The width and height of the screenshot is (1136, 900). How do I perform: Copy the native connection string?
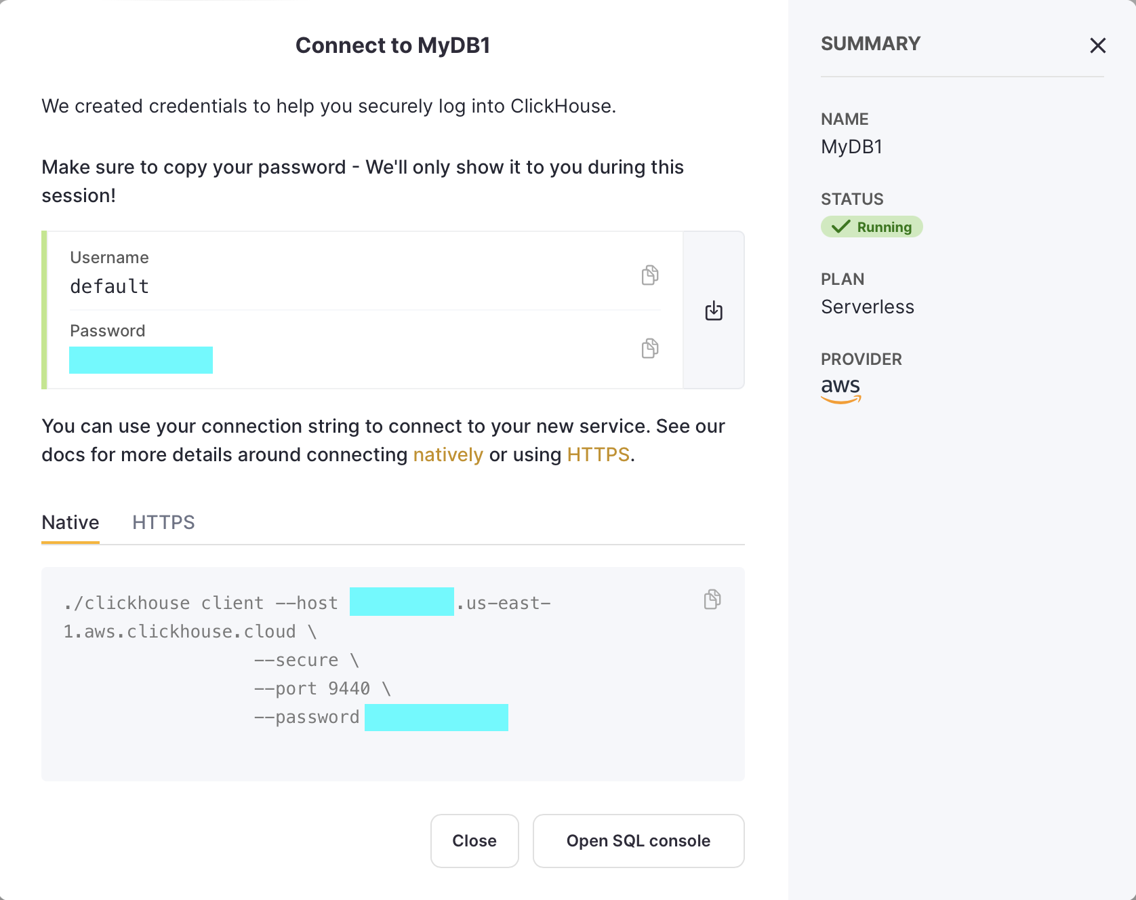[x=712, y=599]
